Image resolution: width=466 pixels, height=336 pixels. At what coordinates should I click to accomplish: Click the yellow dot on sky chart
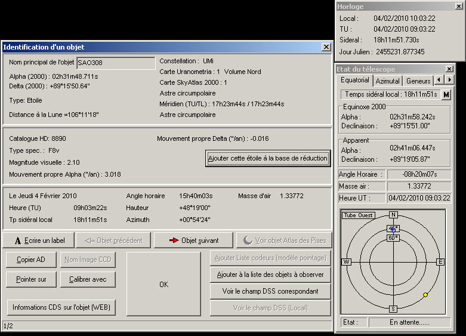pos(425,295)
